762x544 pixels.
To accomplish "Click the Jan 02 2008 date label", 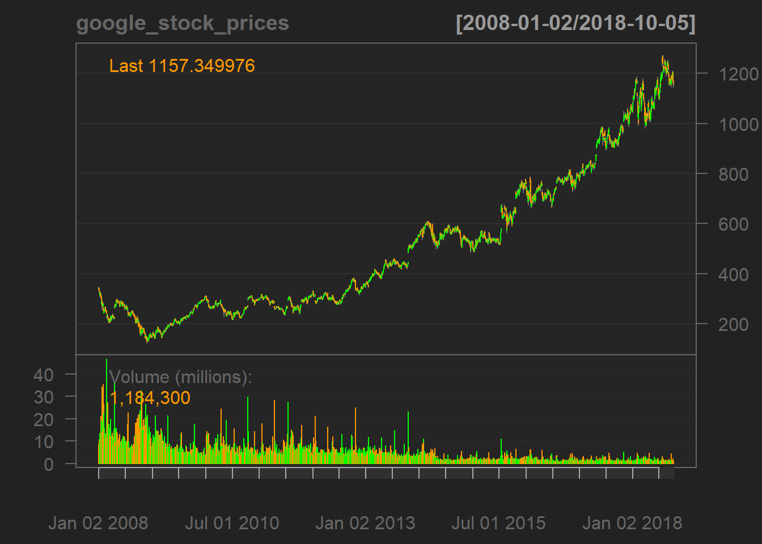I will point(98,522).
